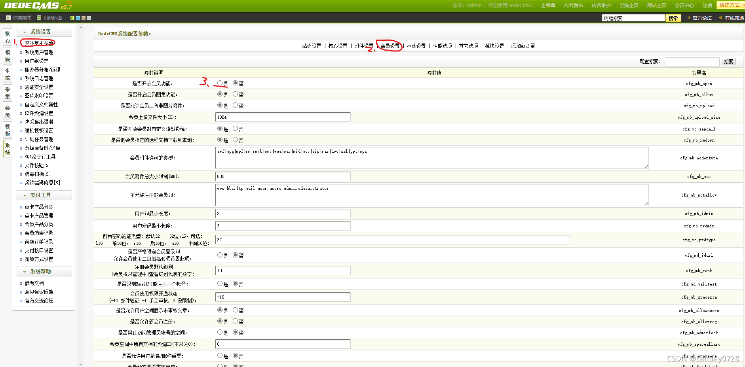Open 图片水印设置 in the sidebar
The width and height of the screenshot is (745, 367).
click(x=39, y=96)
